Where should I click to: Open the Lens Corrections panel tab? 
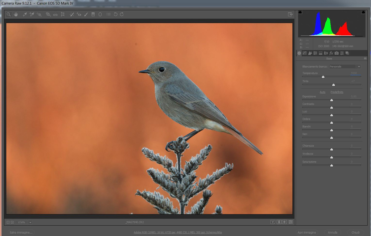[x=326, y=53]
